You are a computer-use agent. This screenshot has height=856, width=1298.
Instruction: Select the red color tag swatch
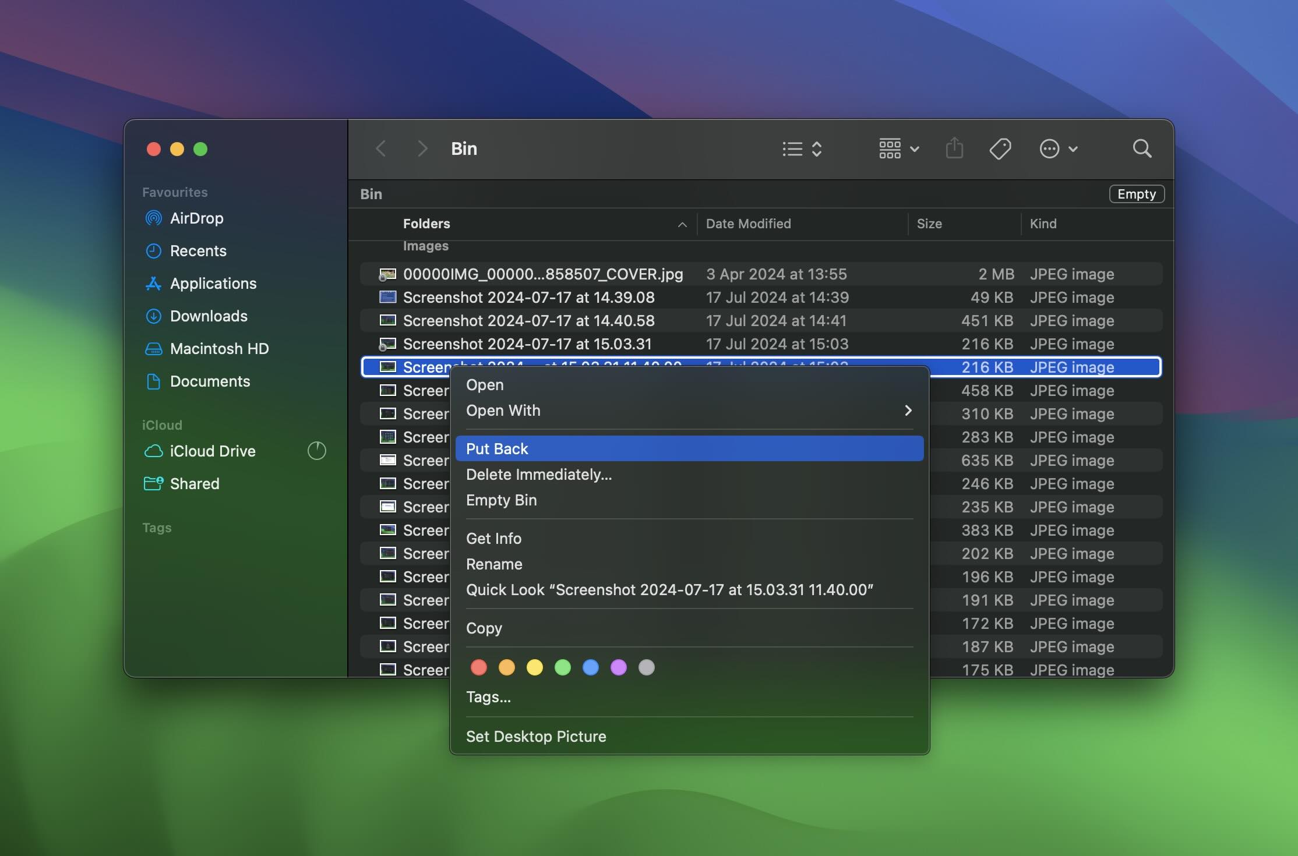pyautogui.click(x=478, y=667)
